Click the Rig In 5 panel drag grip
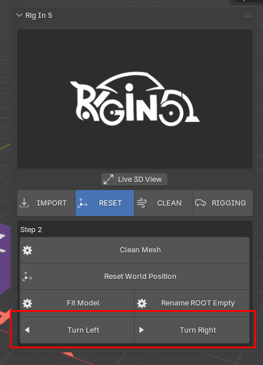The image size is (263, 365). (x=248, y=16)
